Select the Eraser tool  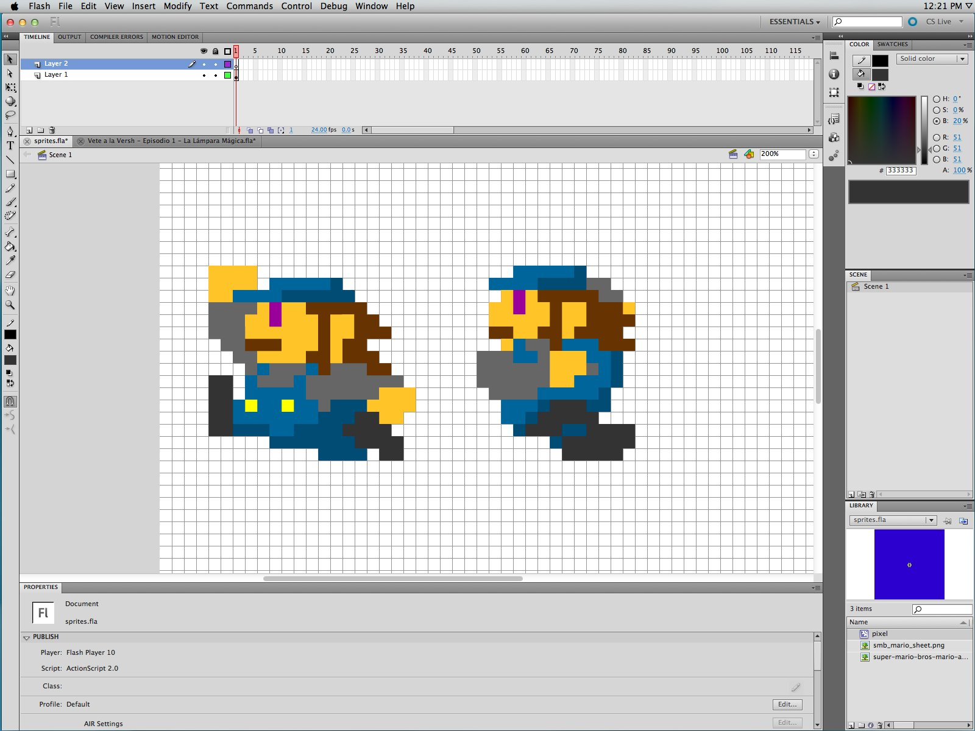coord(10,275)
